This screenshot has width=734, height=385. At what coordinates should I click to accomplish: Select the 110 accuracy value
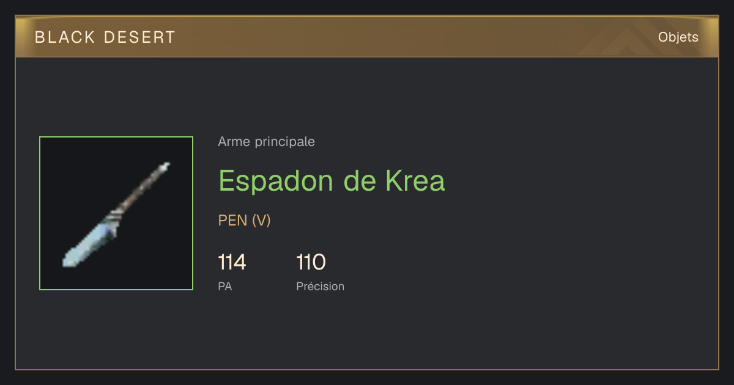[311, 262]
